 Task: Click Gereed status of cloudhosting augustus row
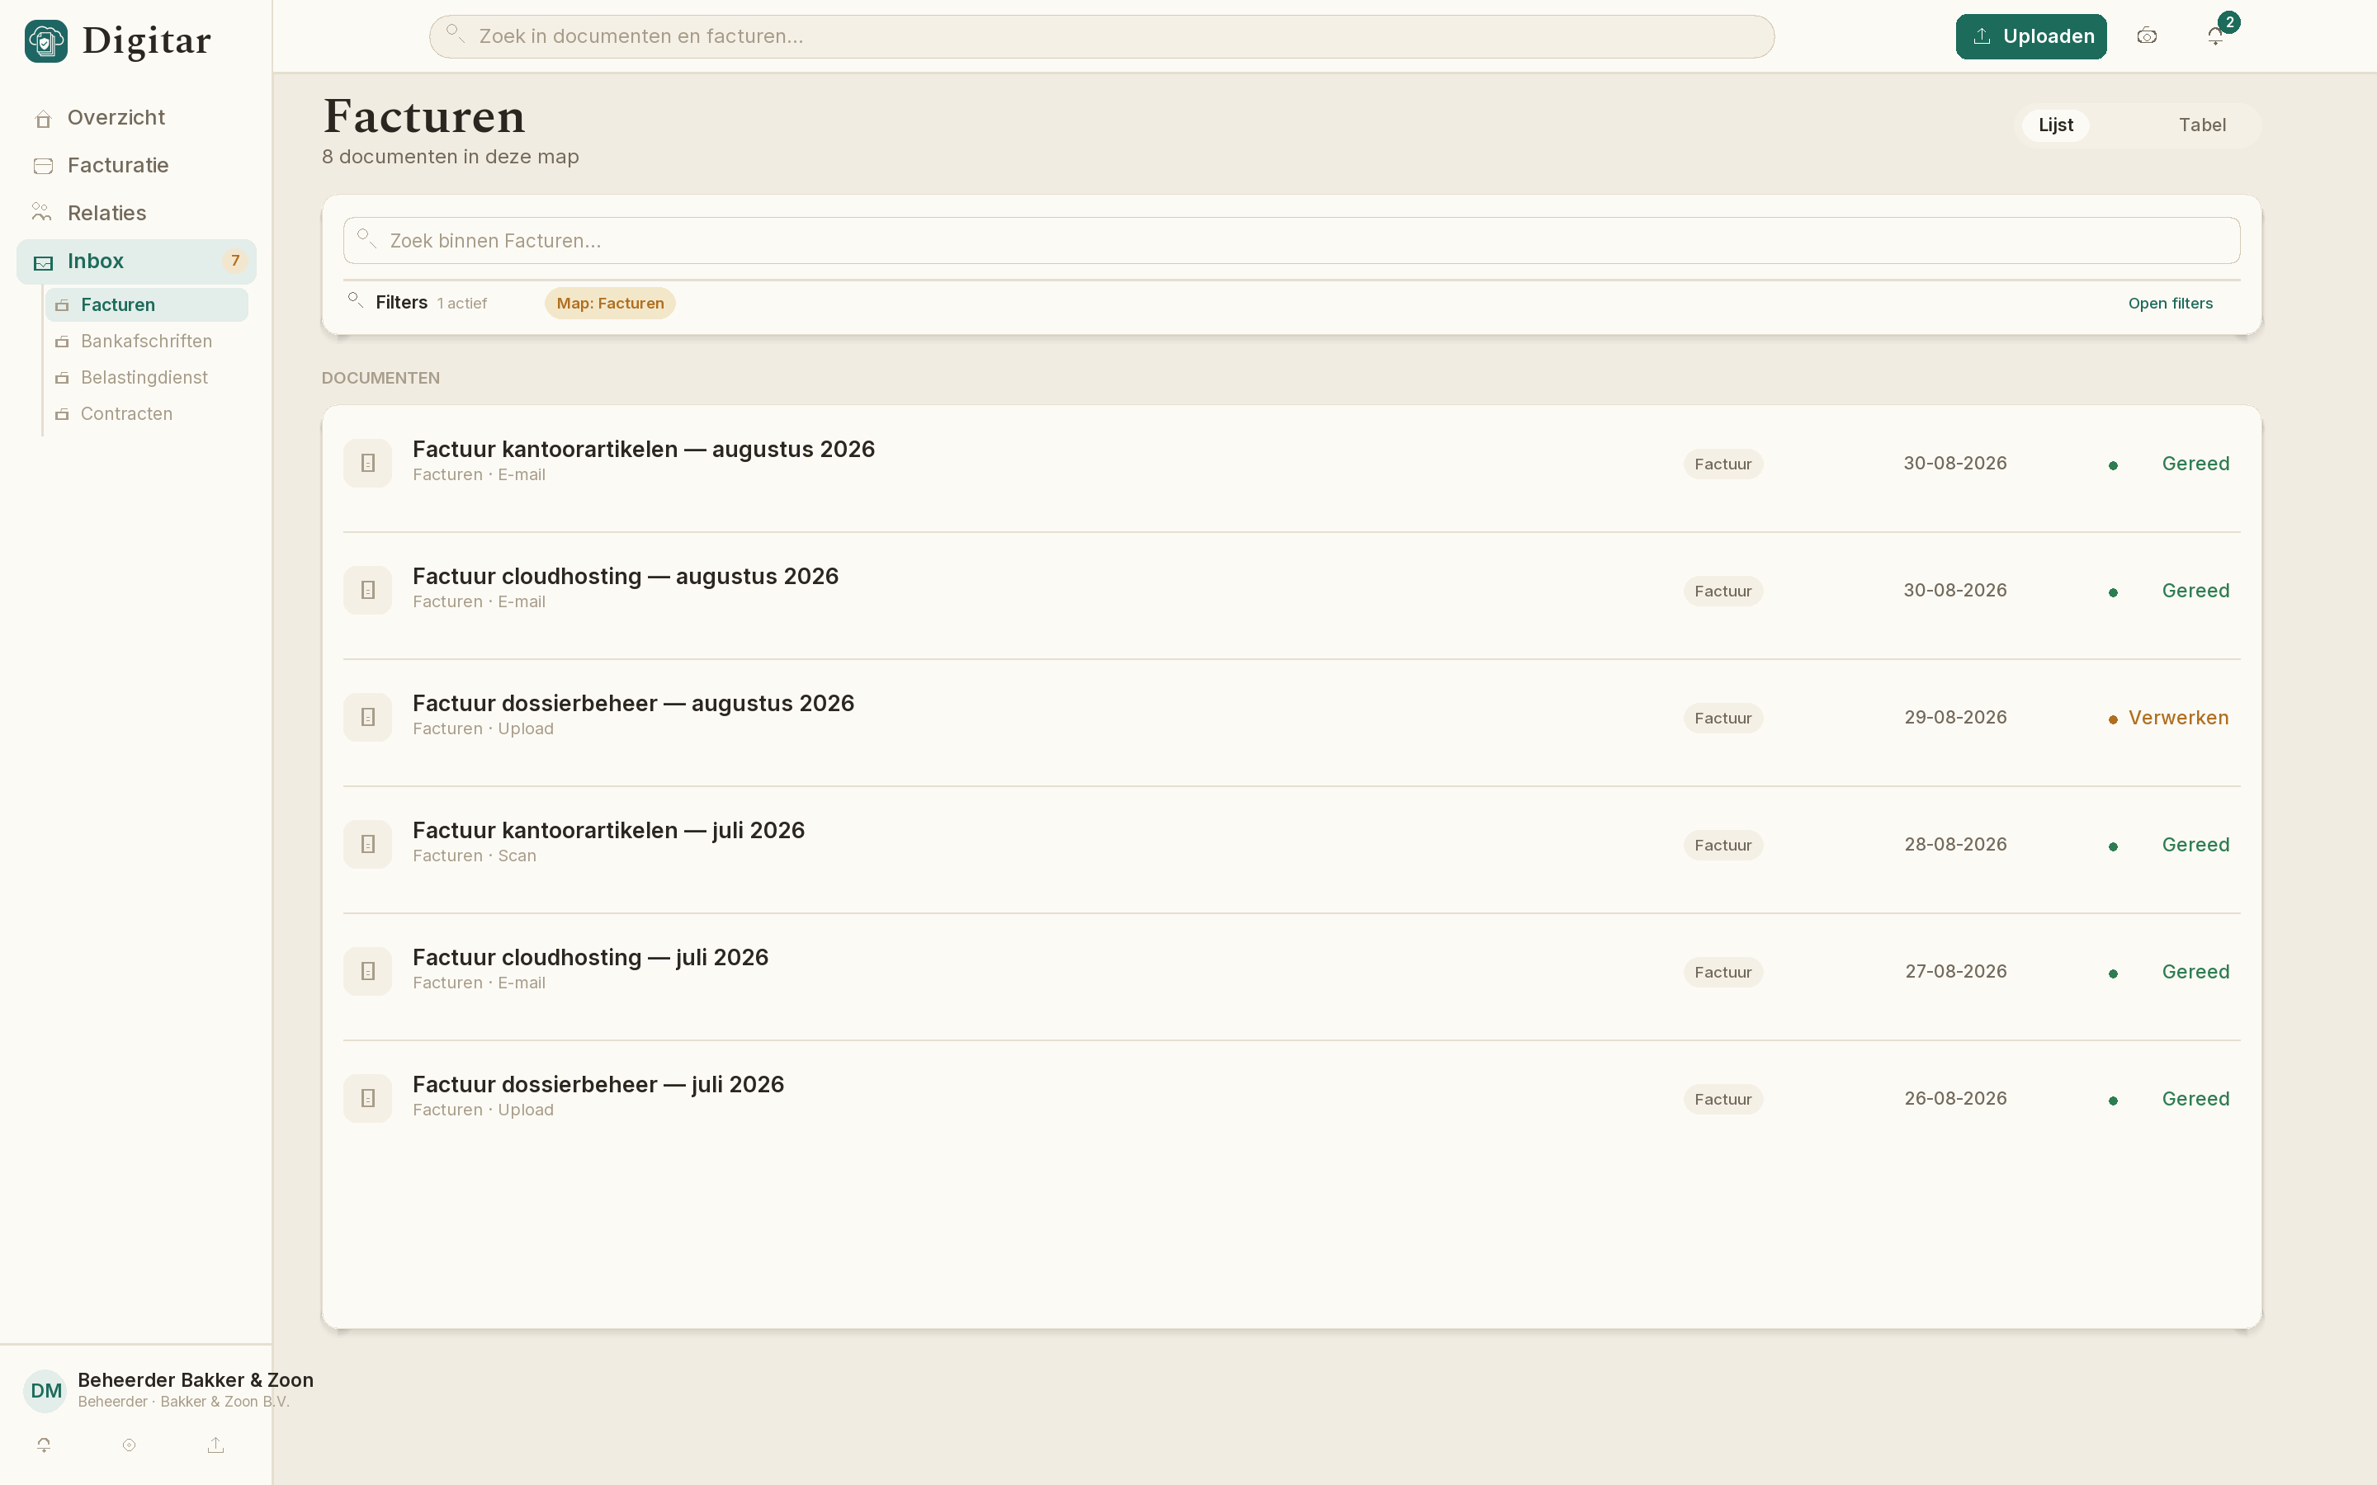[2195, 592]
